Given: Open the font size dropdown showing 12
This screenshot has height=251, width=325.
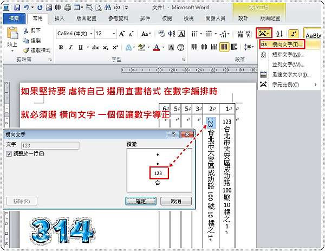Looking at the screenshot, I should 114,34.
